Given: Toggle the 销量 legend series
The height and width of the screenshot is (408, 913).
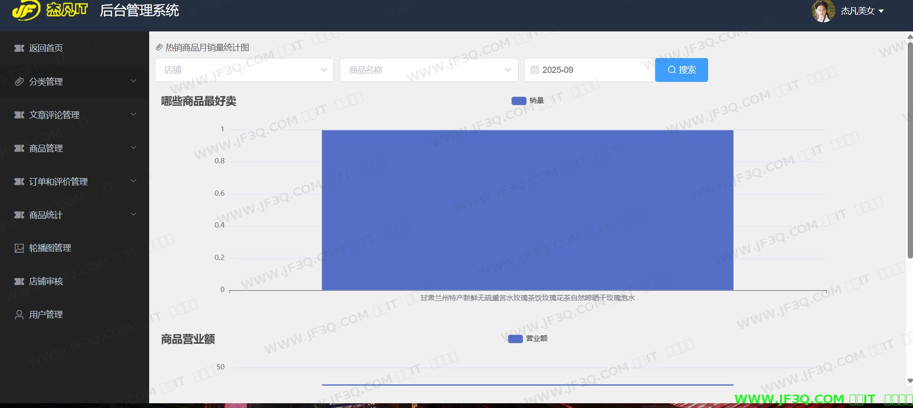Looking at the screenshot, I should [528, 100].
